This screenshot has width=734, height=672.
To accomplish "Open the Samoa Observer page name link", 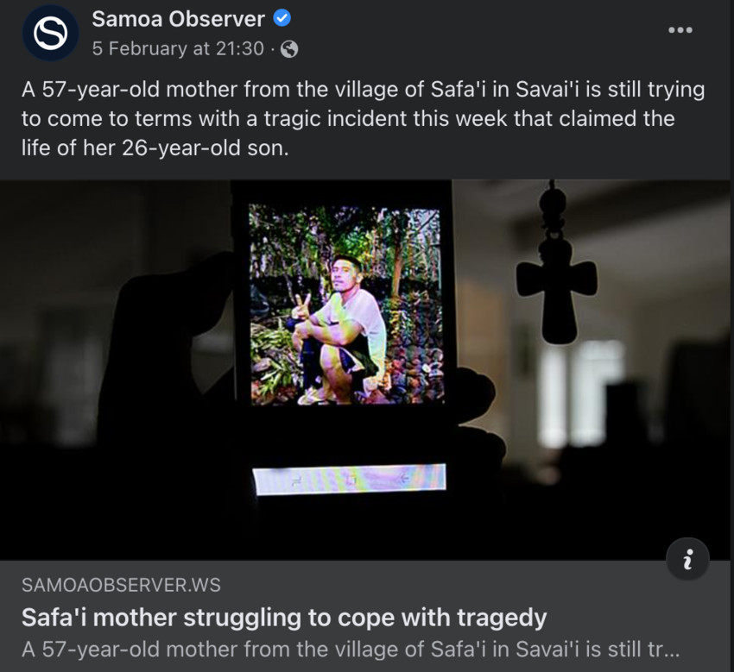I will tap(178, 19).
